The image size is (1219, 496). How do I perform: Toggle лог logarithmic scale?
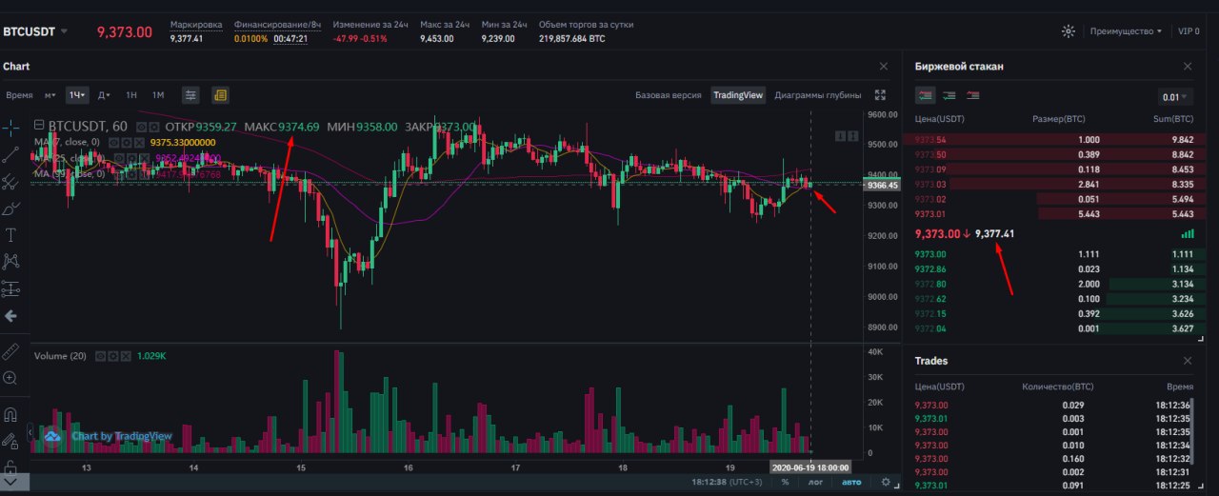816,483
